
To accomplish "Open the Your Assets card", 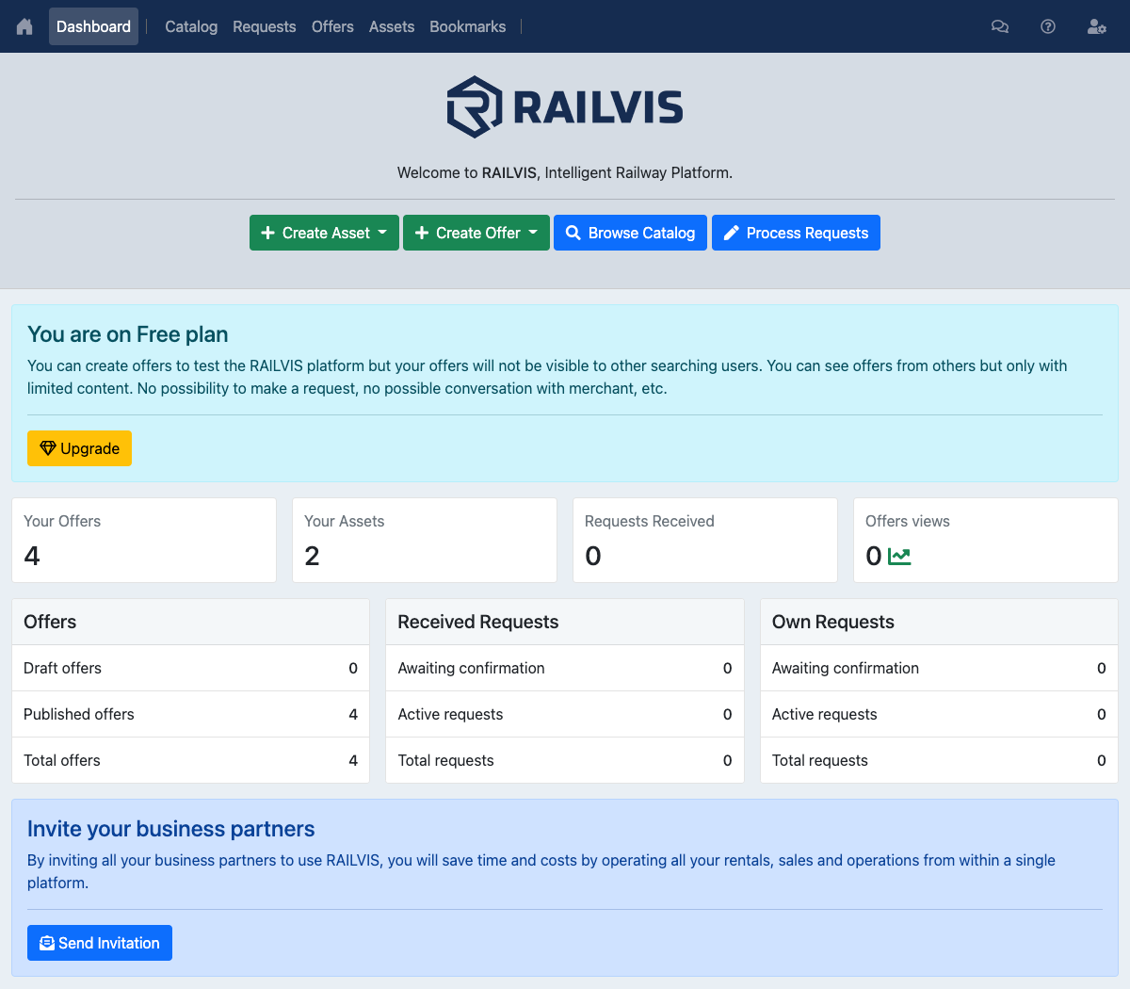I will [425, 540].
